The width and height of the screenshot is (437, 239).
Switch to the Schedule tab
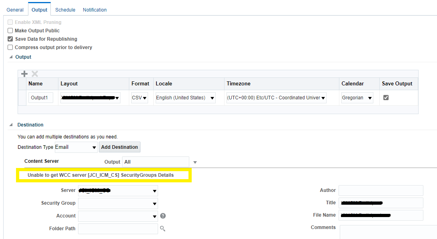(x=65, y=10)
